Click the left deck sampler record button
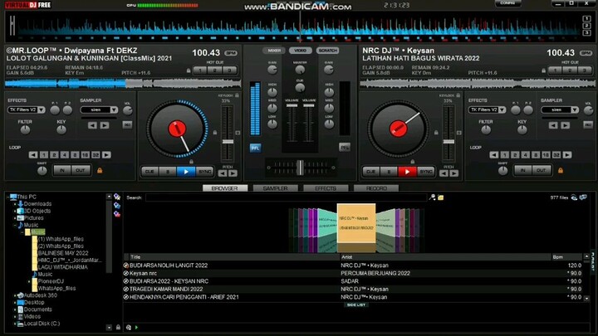The width and height of the screenshot is (598, 336). click(127, 124)
